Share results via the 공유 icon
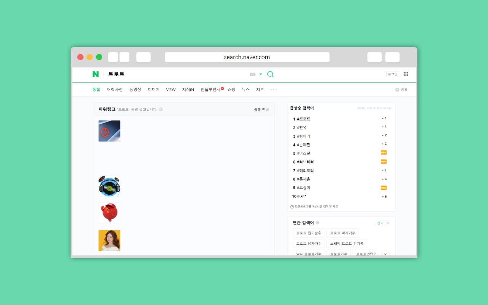The height and width of the screenshot is (305, 488). [398, 89]
